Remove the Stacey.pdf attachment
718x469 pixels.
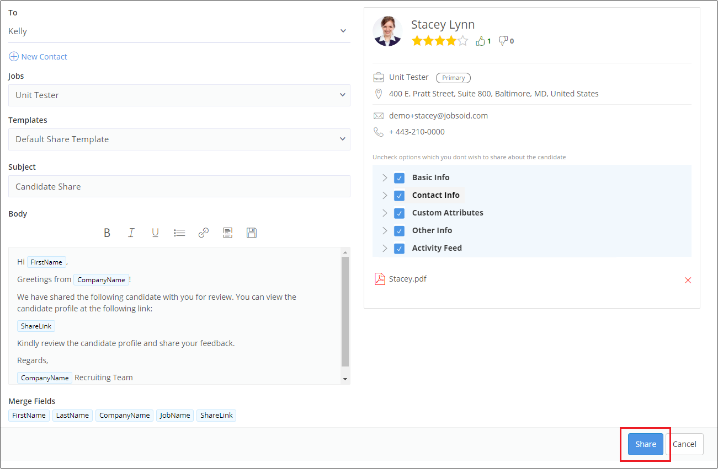pyautogui.click(x=688, y=280)
